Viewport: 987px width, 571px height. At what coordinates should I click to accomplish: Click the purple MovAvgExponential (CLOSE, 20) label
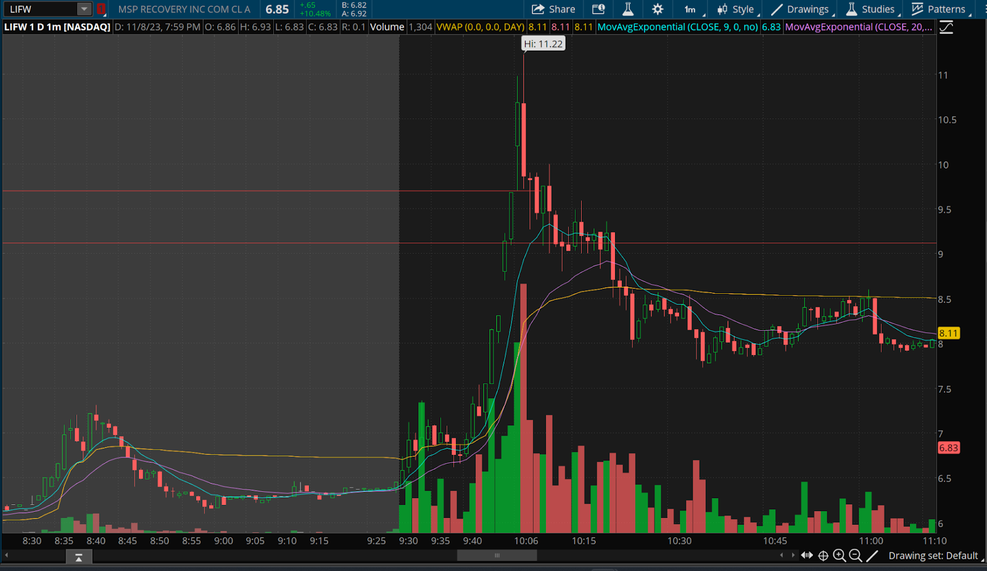click(x=859, y=27)
